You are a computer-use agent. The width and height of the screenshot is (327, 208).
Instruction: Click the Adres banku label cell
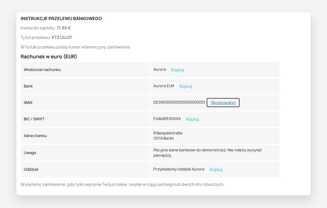pyautogui.click(x=85, y=136)
